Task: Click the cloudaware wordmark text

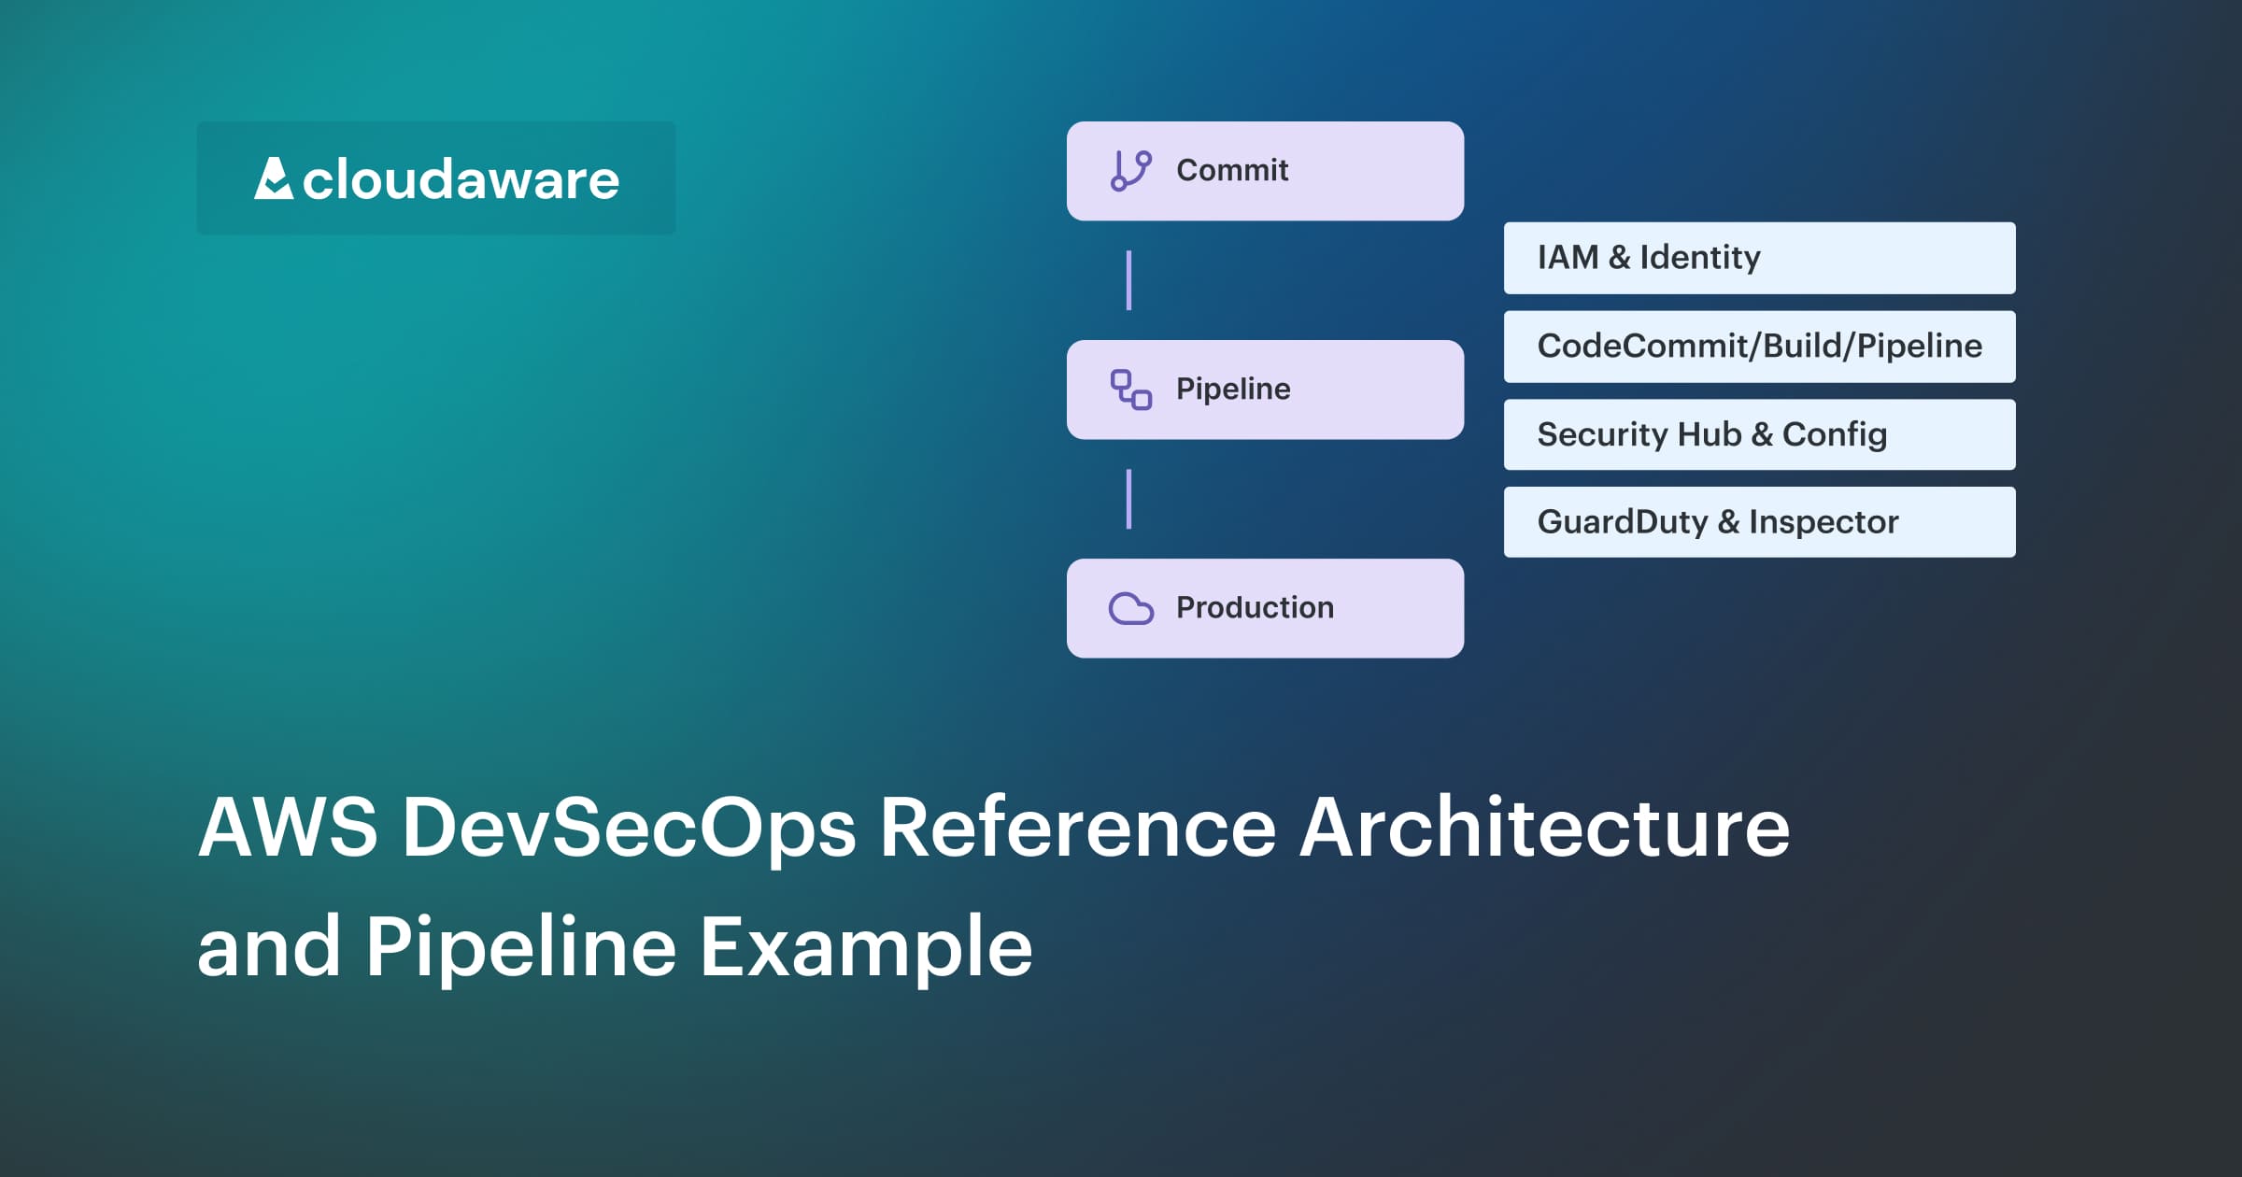Action: (x=461, y=178)
